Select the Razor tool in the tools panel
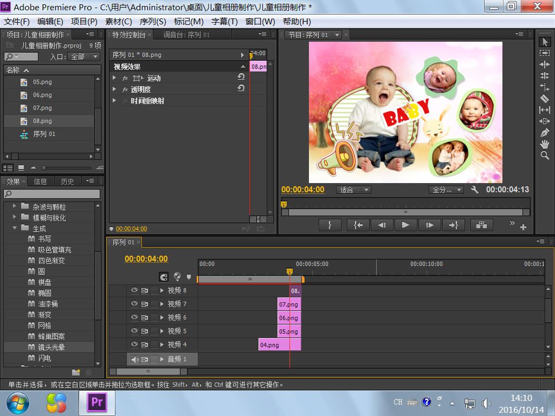The width and height of the screenshot is (555, 416). point(545,99)
